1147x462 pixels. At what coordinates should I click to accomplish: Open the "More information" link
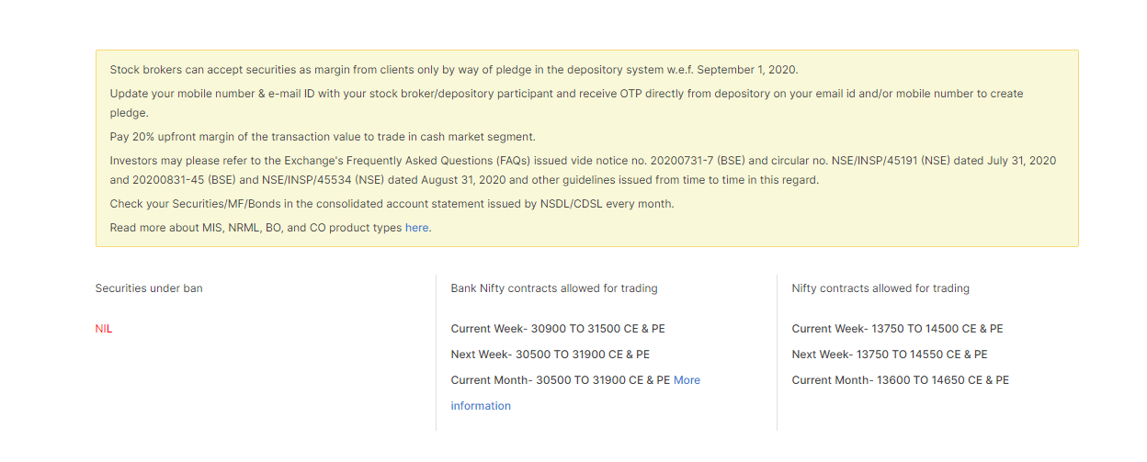coord(575,393)
